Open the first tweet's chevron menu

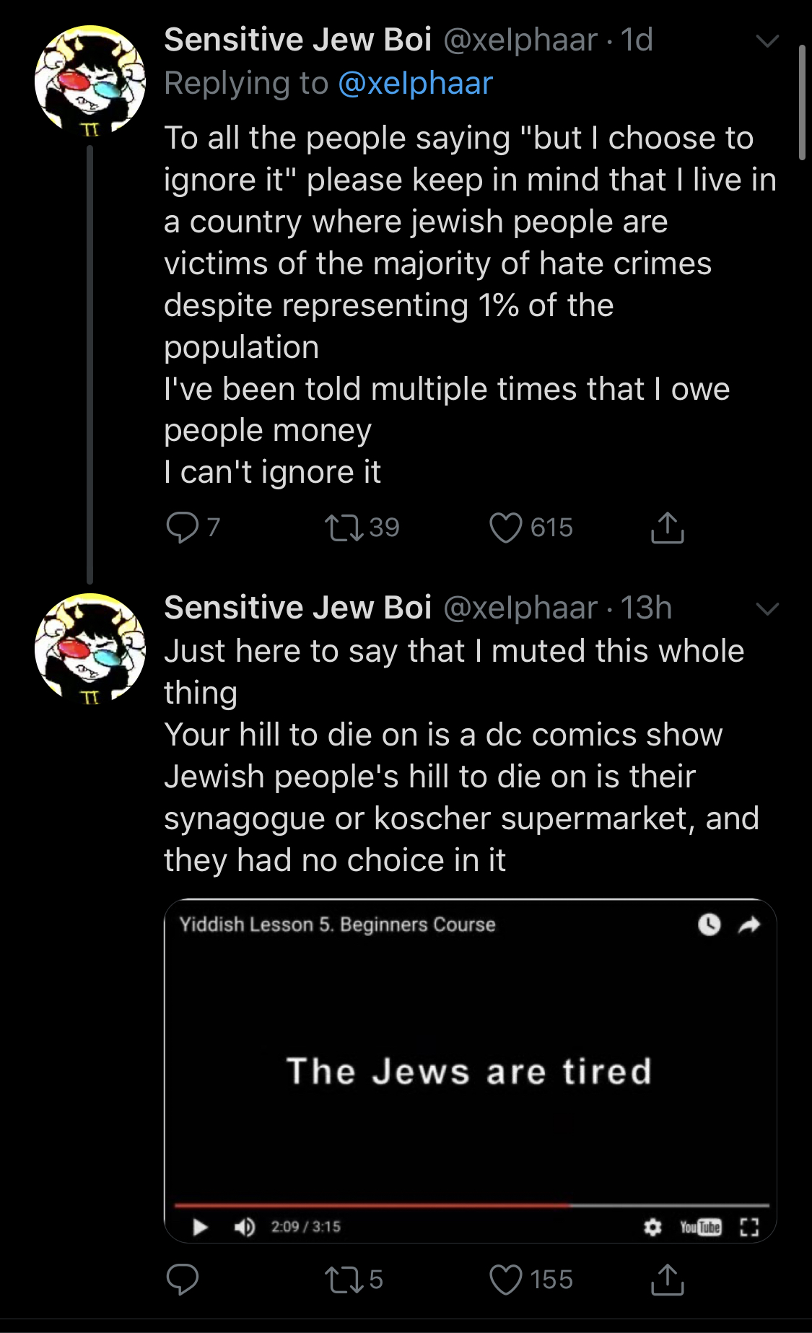pos(767,41)
